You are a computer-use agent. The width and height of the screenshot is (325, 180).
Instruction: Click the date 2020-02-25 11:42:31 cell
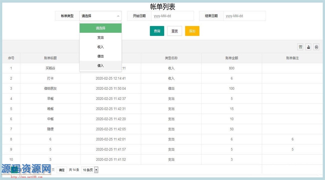pos(111,109)
